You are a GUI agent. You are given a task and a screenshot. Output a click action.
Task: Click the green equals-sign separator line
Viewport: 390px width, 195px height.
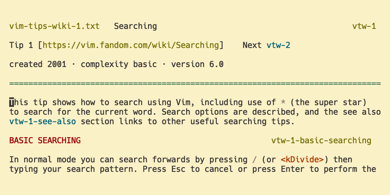(x=195, y=83)
